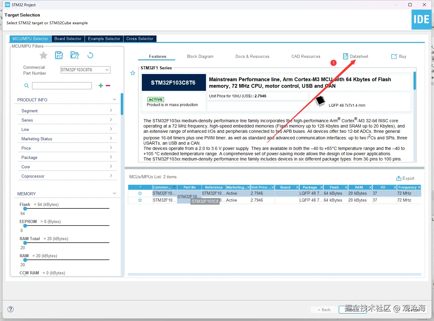Expand the Core filter

coord(67,167)
